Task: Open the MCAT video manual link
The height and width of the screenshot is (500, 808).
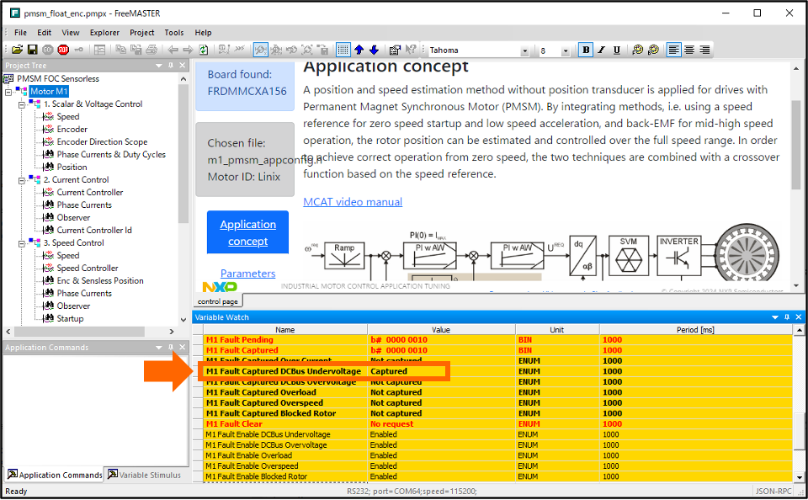Action: 353,201
